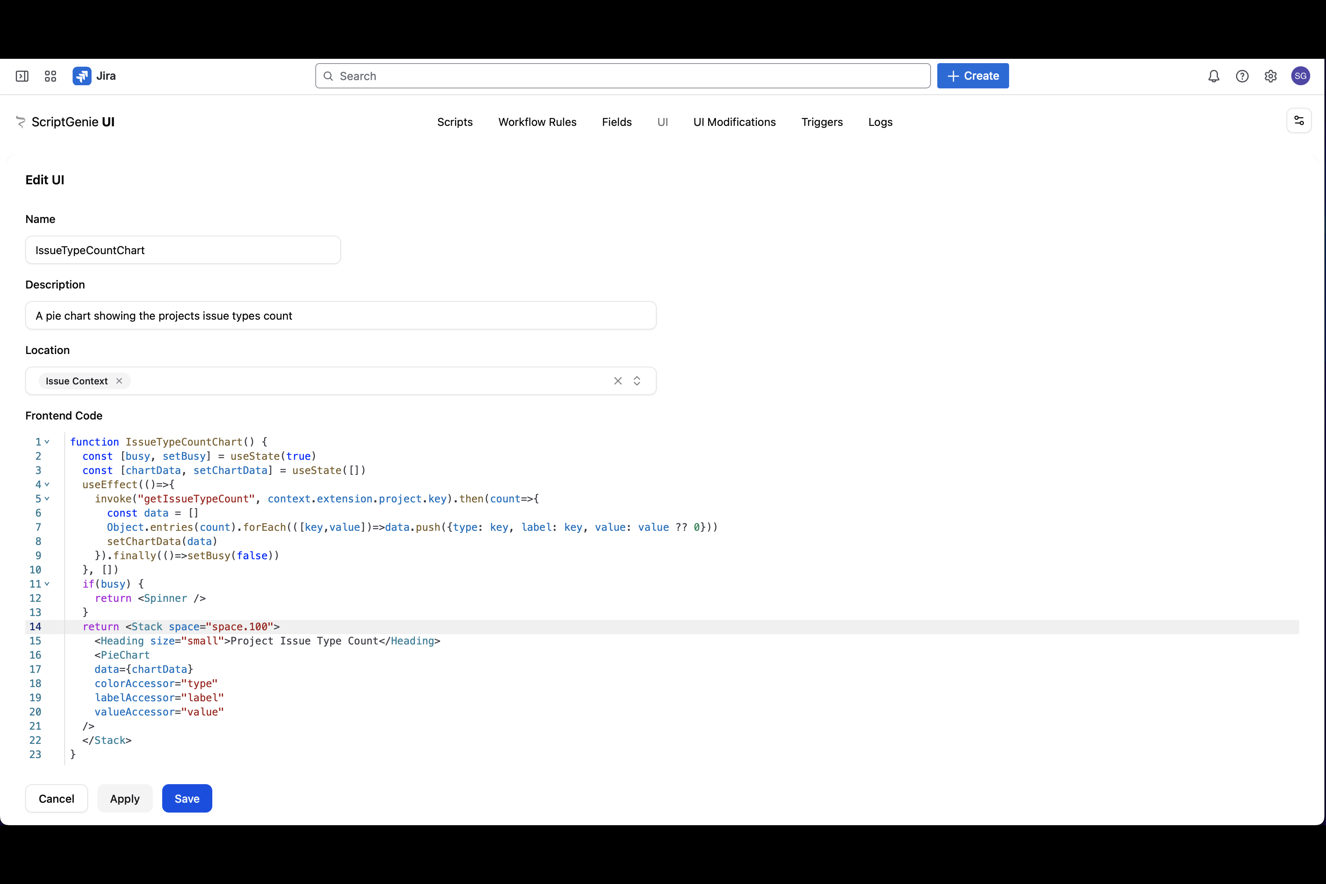Image resolution: width=1326 pixels, height=884 pixels.
Task: Switch to the Workflow Rules tab
Action: click(537, 122)
